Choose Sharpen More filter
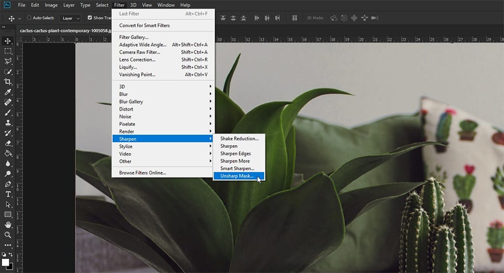Image resolution: width=504 pixels, height=273 pixels. click(239, 161)
